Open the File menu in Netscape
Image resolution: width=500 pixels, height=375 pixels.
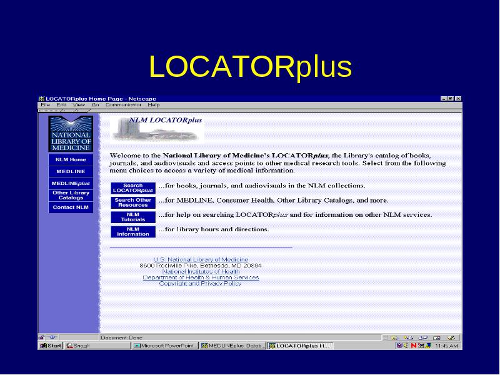(x=45, y=105)
